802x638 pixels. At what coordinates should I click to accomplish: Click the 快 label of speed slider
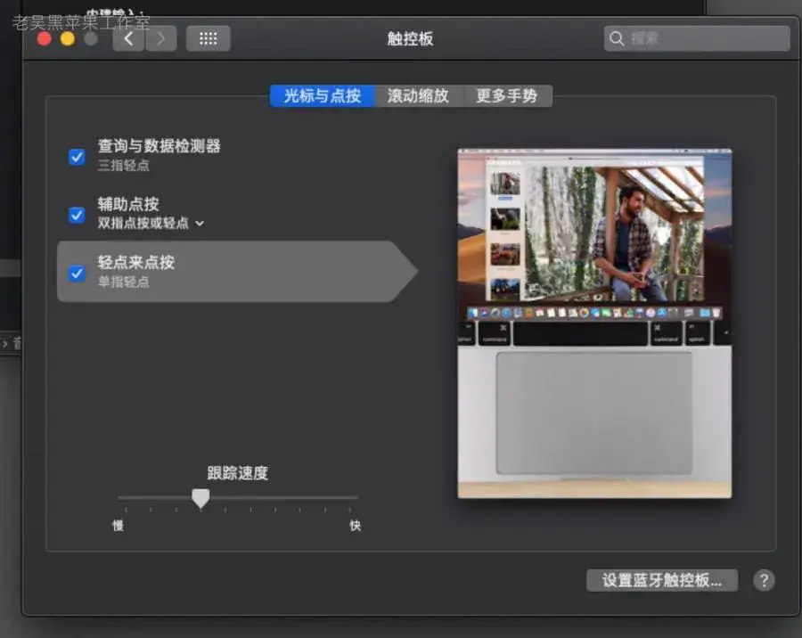coord(356,526)
